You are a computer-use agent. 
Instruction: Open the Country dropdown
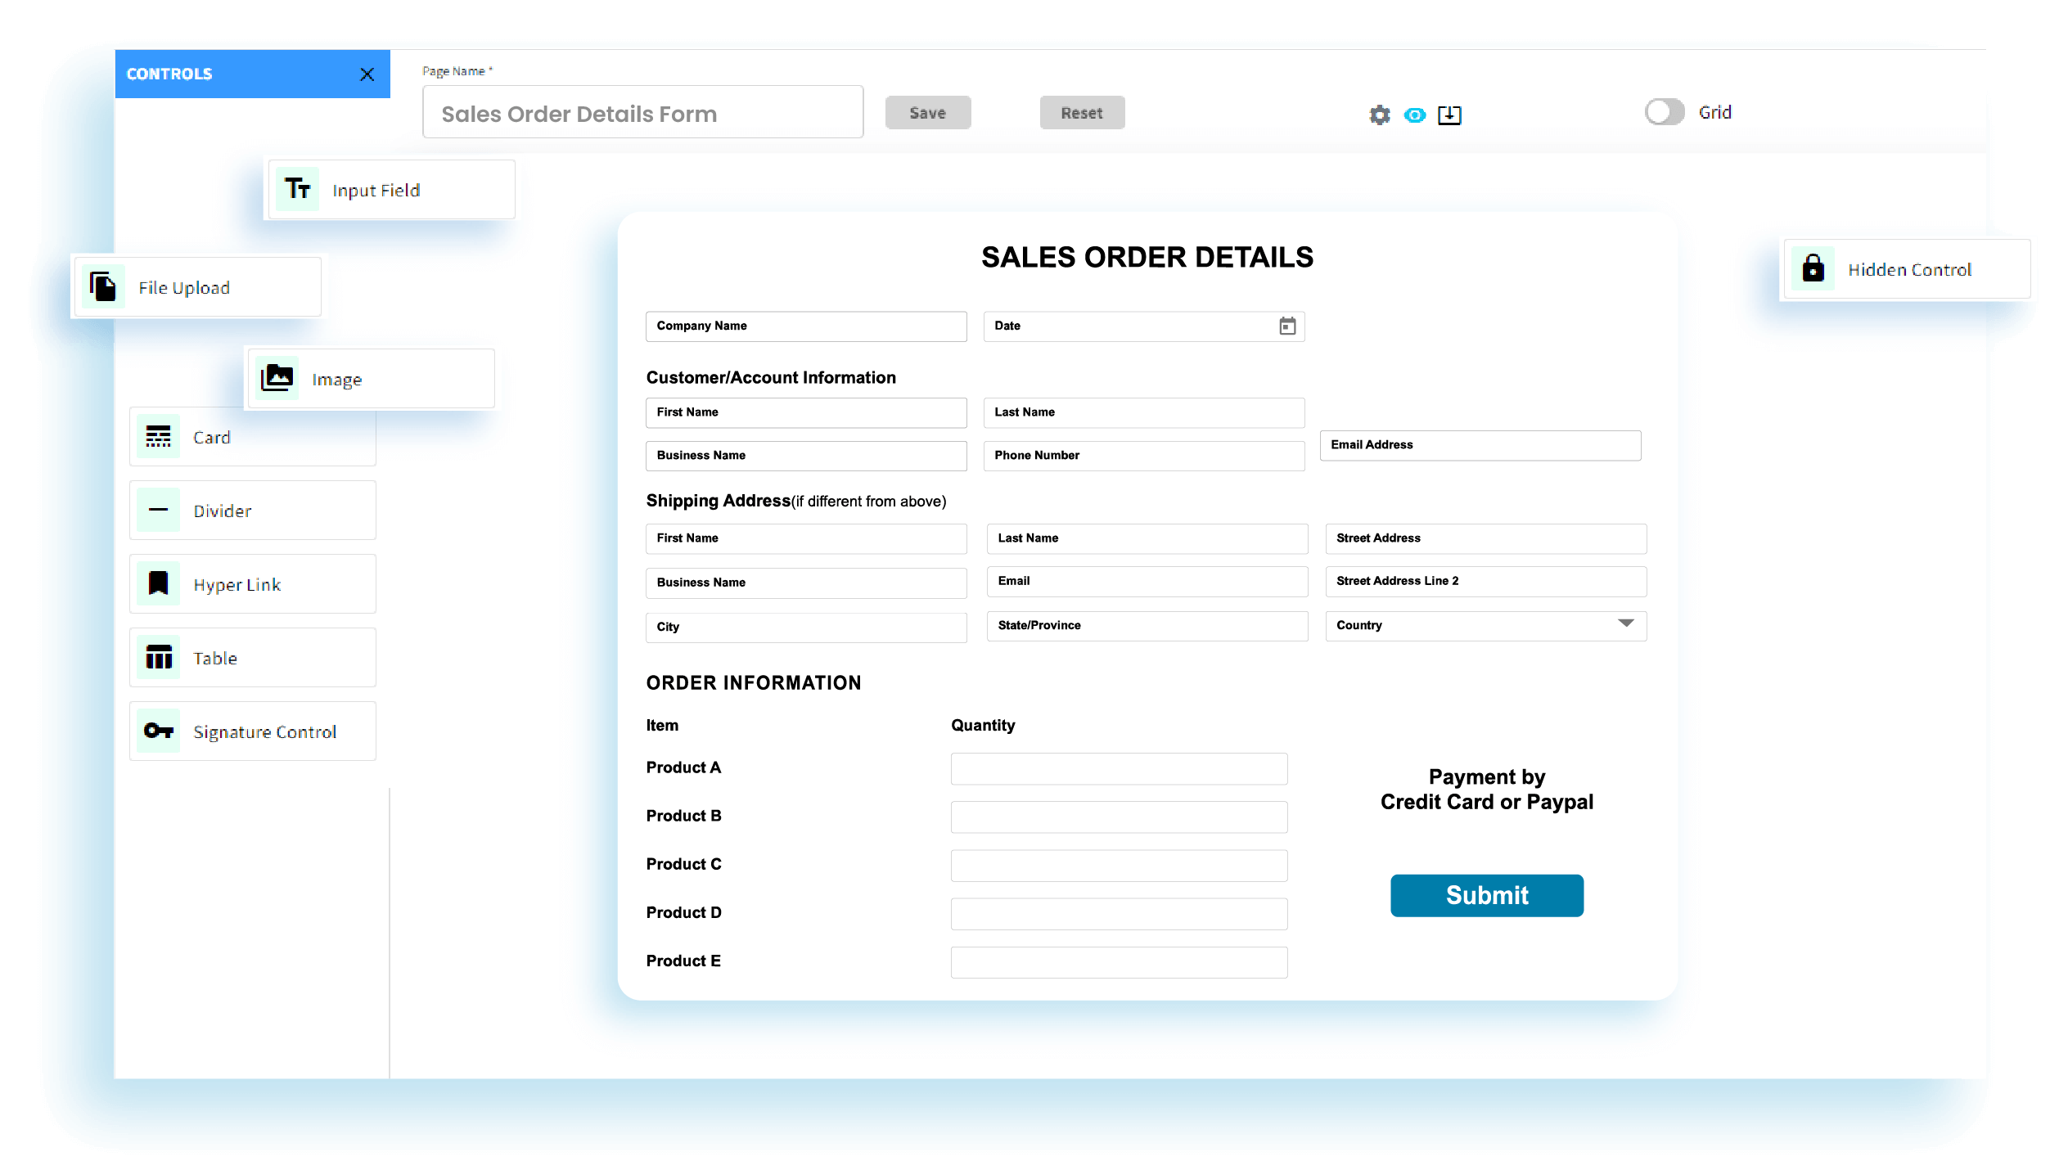click(1624, 625)
